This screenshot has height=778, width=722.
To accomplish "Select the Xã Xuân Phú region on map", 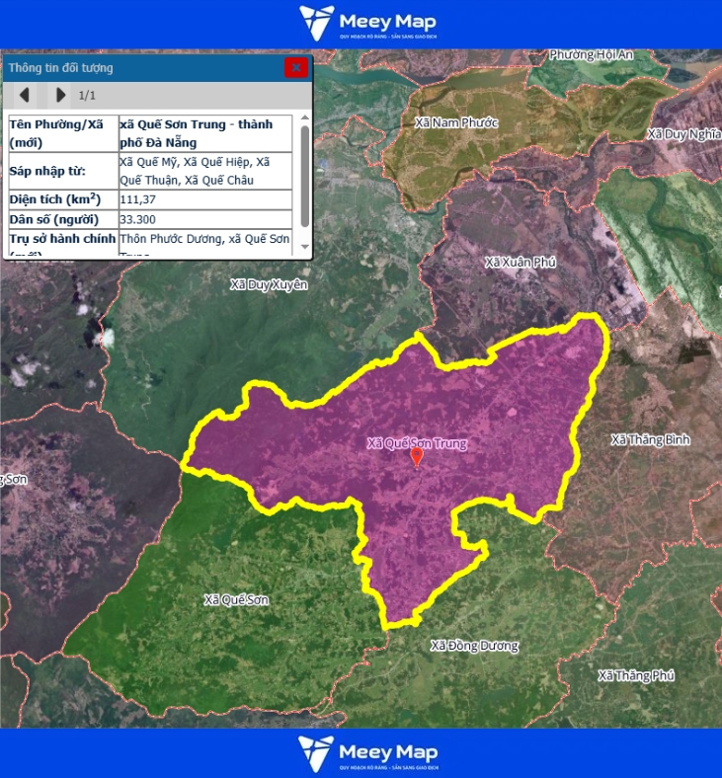I will pyautogui.click(x=520, y=263).
